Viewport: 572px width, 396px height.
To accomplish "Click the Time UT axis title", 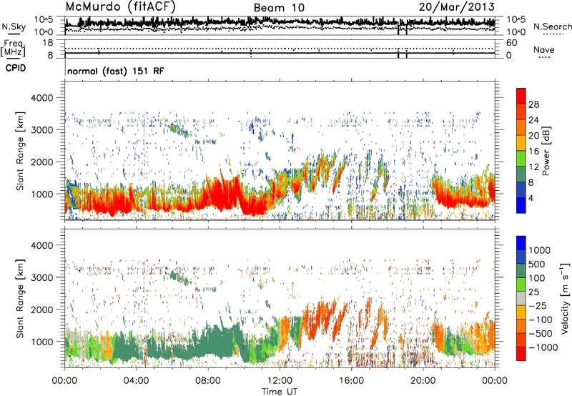I will tap(280, 392).
